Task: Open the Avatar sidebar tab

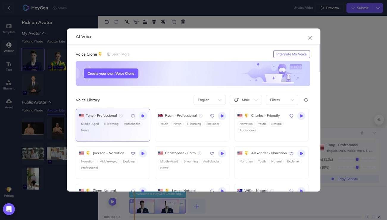Action: 9,47
